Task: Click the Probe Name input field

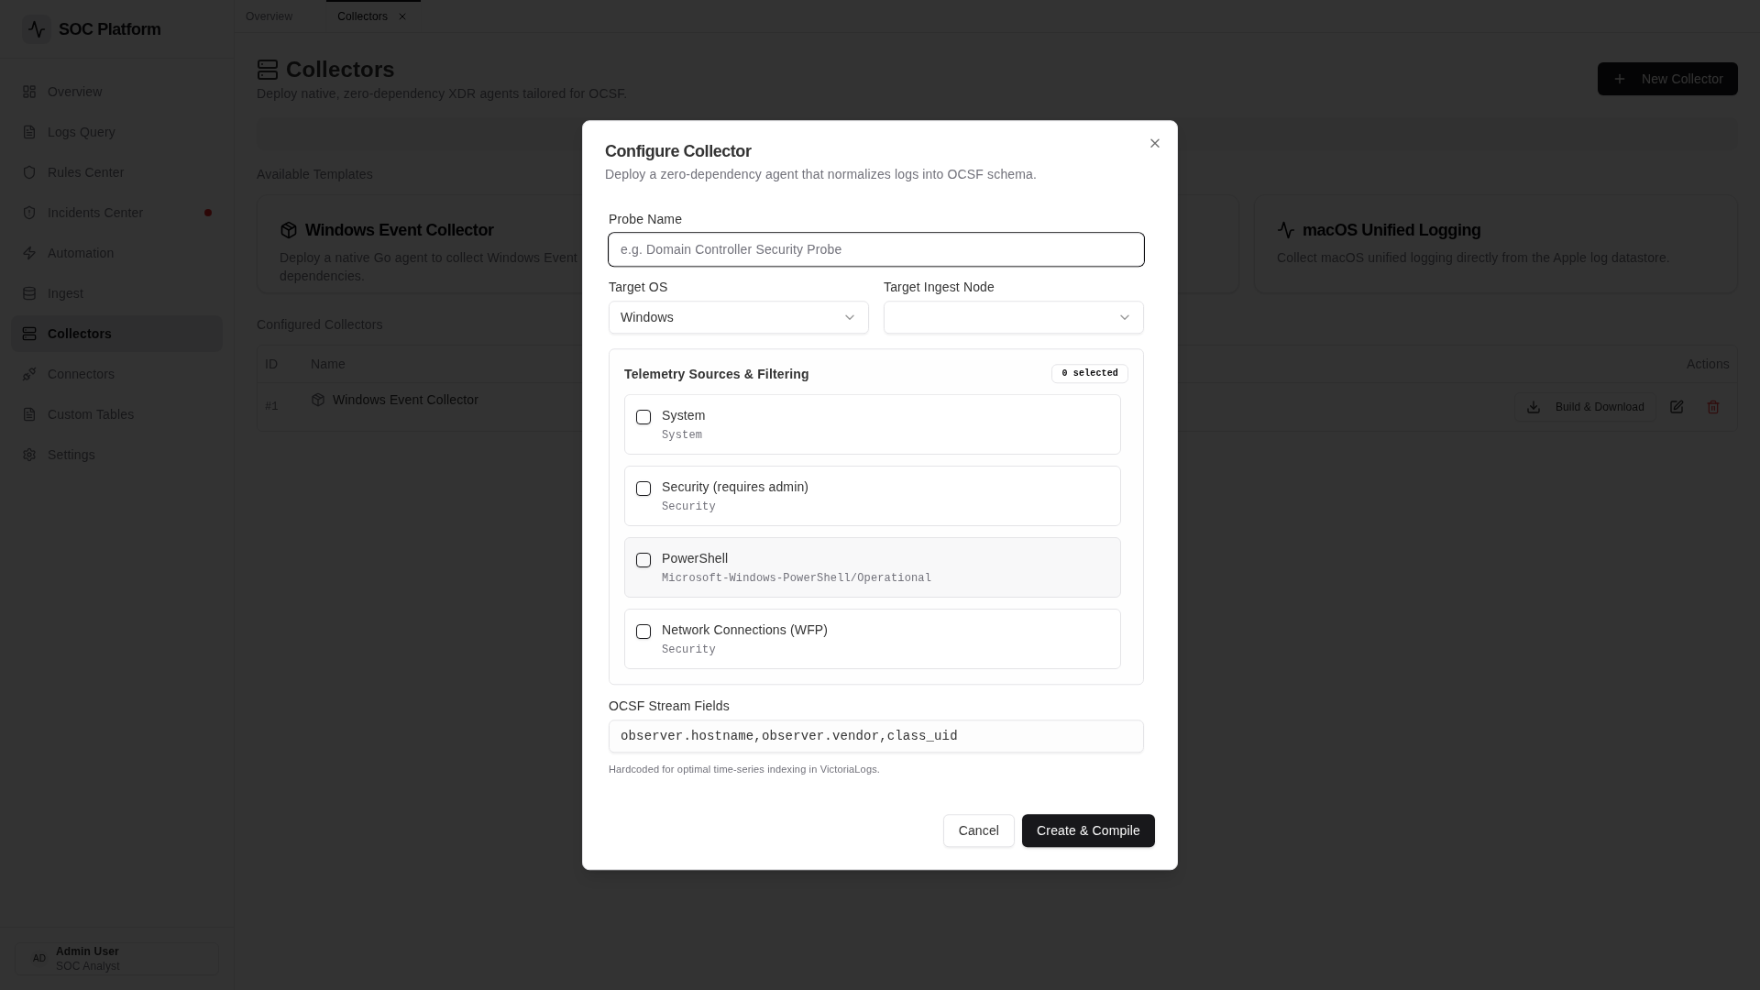Action: click(x=875, y=249)
